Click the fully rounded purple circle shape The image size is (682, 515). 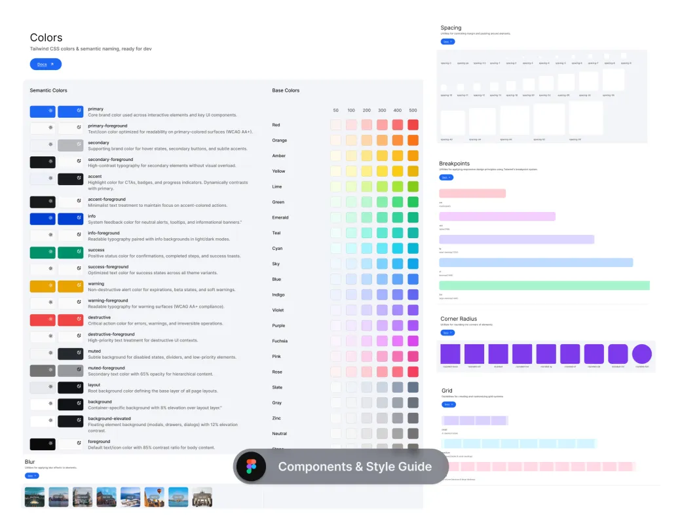641,354
